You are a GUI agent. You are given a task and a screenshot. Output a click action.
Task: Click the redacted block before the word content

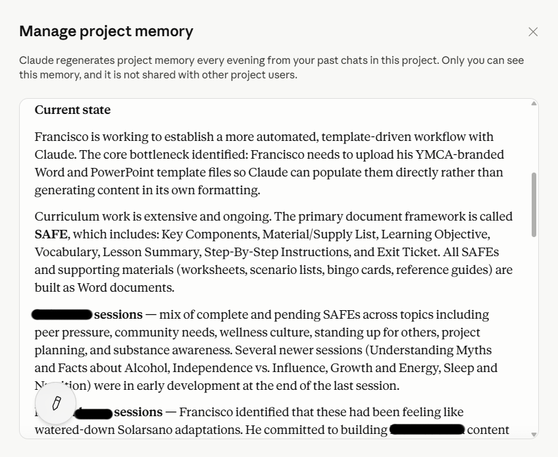tap(427, 429)
